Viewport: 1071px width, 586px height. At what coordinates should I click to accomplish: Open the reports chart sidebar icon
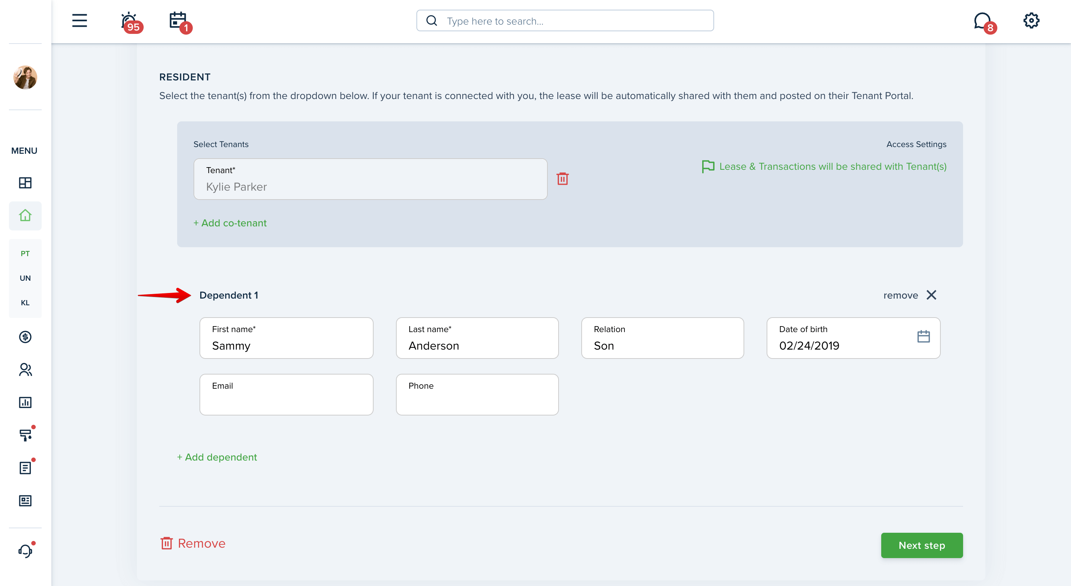pyautogui.click(x=25, y=402)
